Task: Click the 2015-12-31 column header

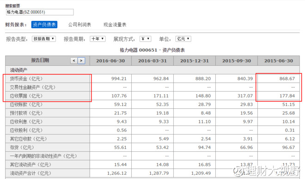Action: pos(195,61)
